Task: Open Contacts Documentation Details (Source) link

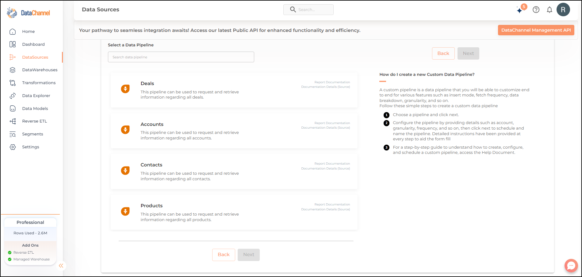Action: [x=326, y=169]
